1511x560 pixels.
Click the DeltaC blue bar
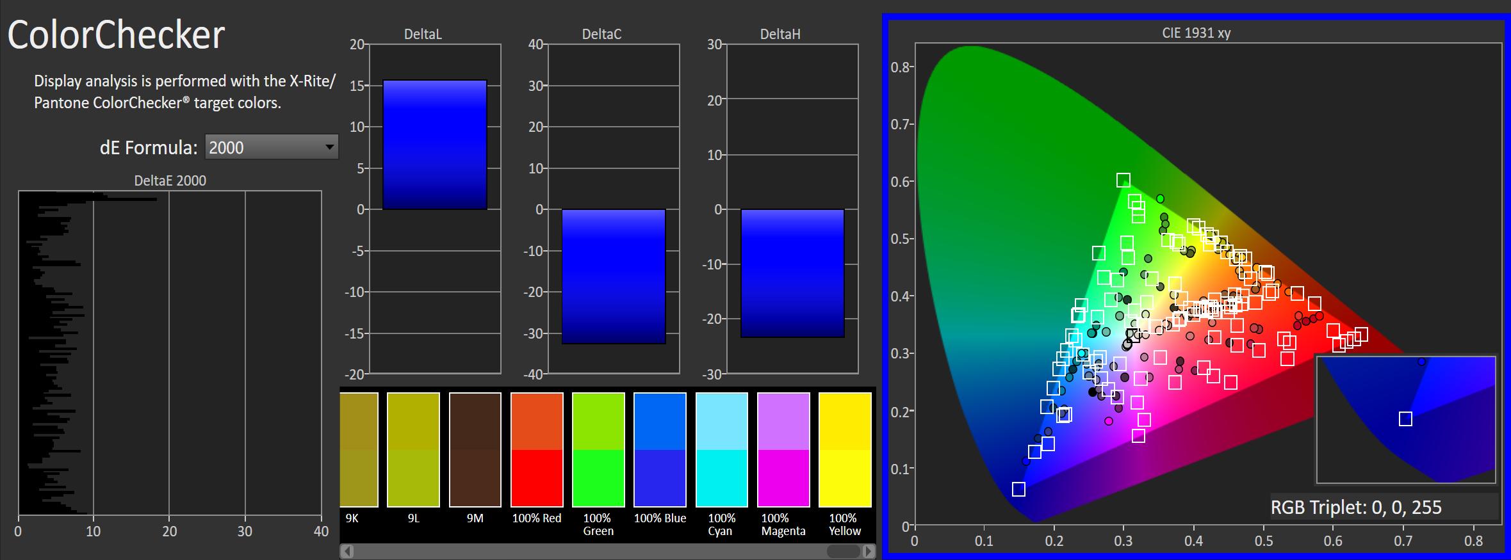(614, 276)
